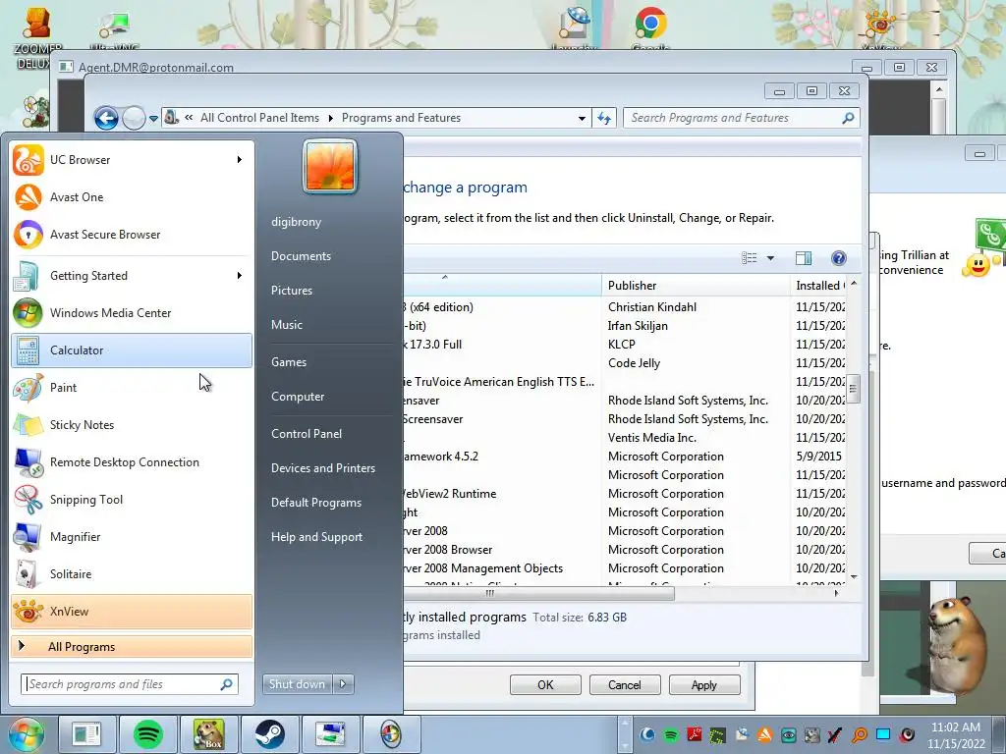
Task: Open Spotify from the taskbar
Action: (147, 734)
